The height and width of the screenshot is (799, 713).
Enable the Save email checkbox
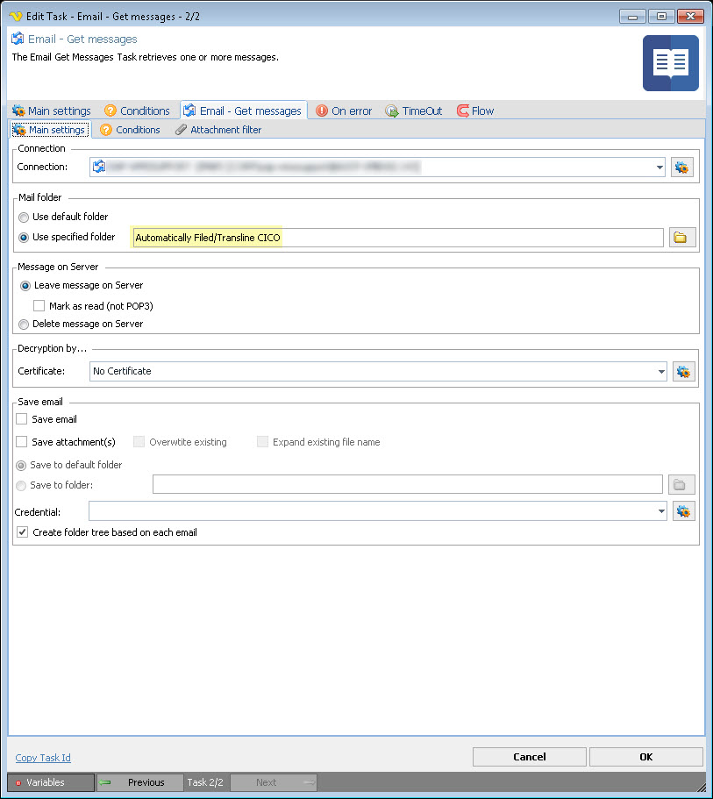coord(22,419)
